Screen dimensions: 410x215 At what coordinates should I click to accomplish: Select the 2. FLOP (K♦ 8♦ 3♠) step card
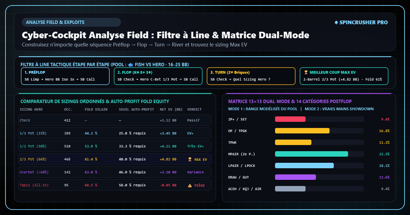click(x=158, y=76)
